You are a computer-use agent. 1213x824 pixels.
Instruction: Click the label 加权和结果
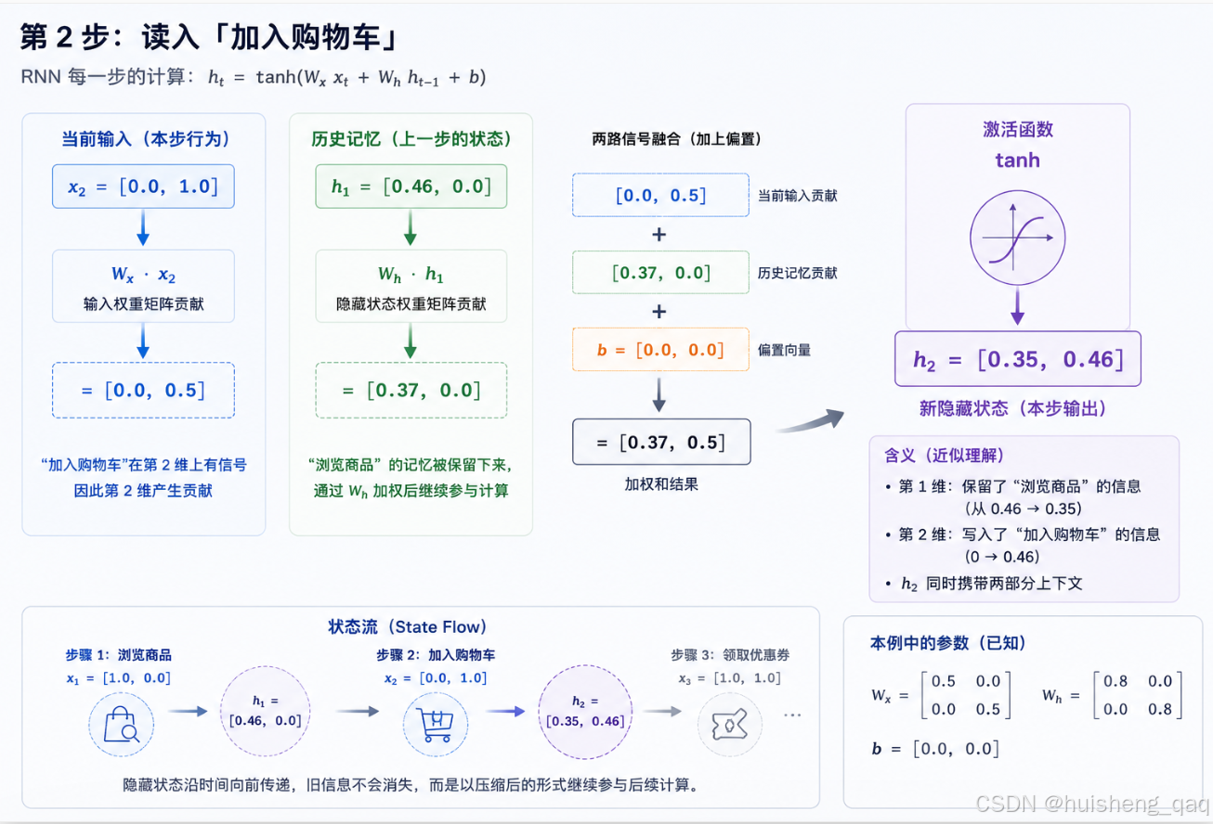661,483
